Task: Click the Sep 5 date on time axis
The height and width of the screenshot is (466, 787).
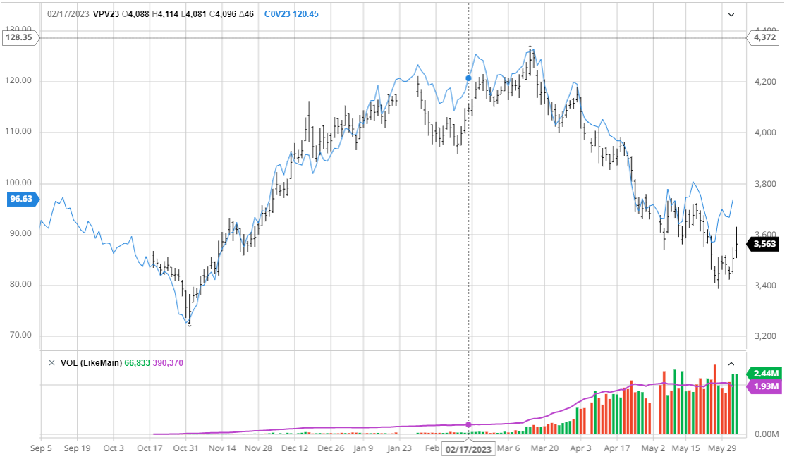Action: click(41, 448)
